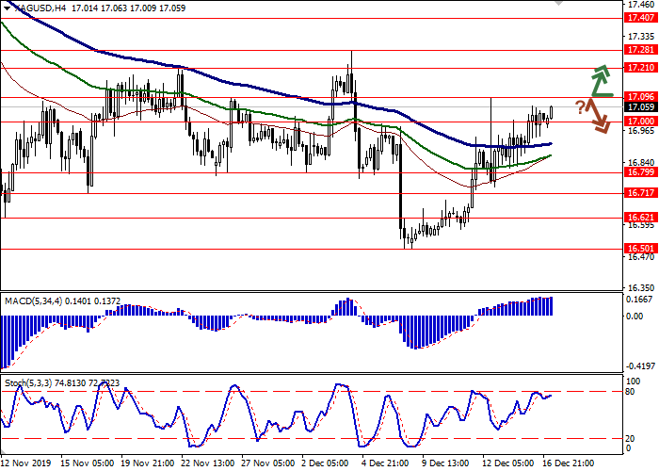Click the 16.621 red price label
This screenshot has height=471, width=659.
[640, 217]
